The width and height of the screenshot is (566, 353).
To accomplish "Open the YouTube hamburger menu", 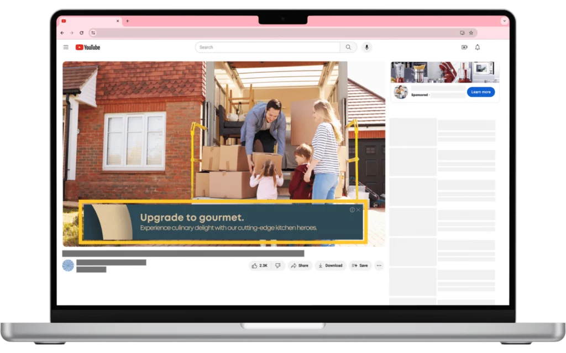I will pos(66,47).
